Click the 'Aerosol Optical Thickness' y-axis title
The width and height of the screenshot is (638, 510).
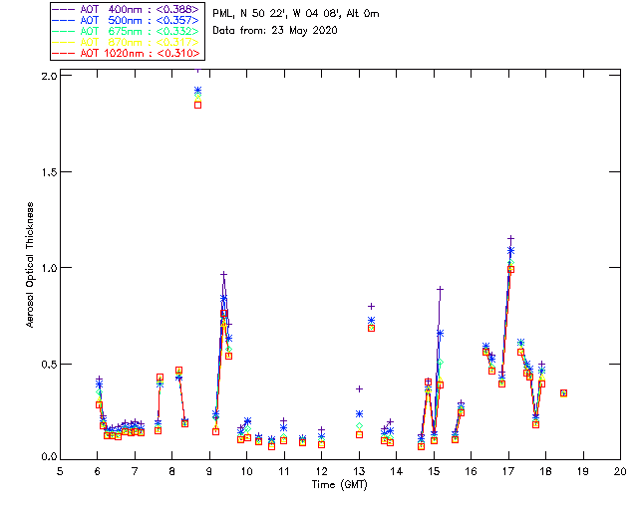pos(31,264)
